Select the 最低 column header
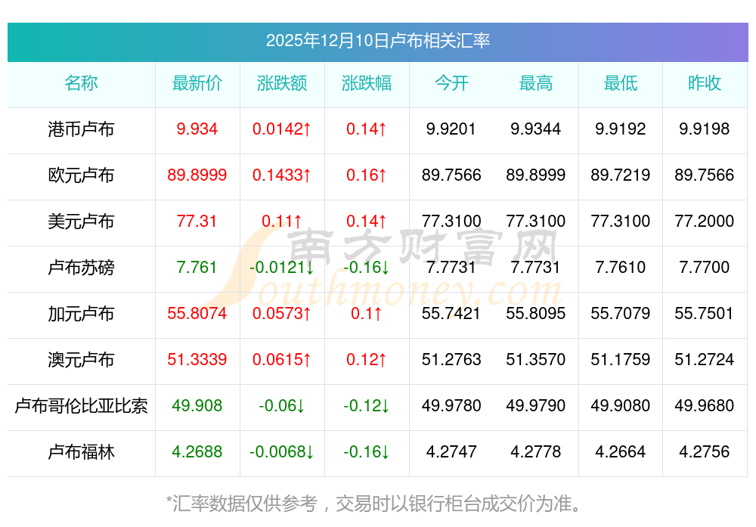The image size is (756, 527). (x=620, y=83)
